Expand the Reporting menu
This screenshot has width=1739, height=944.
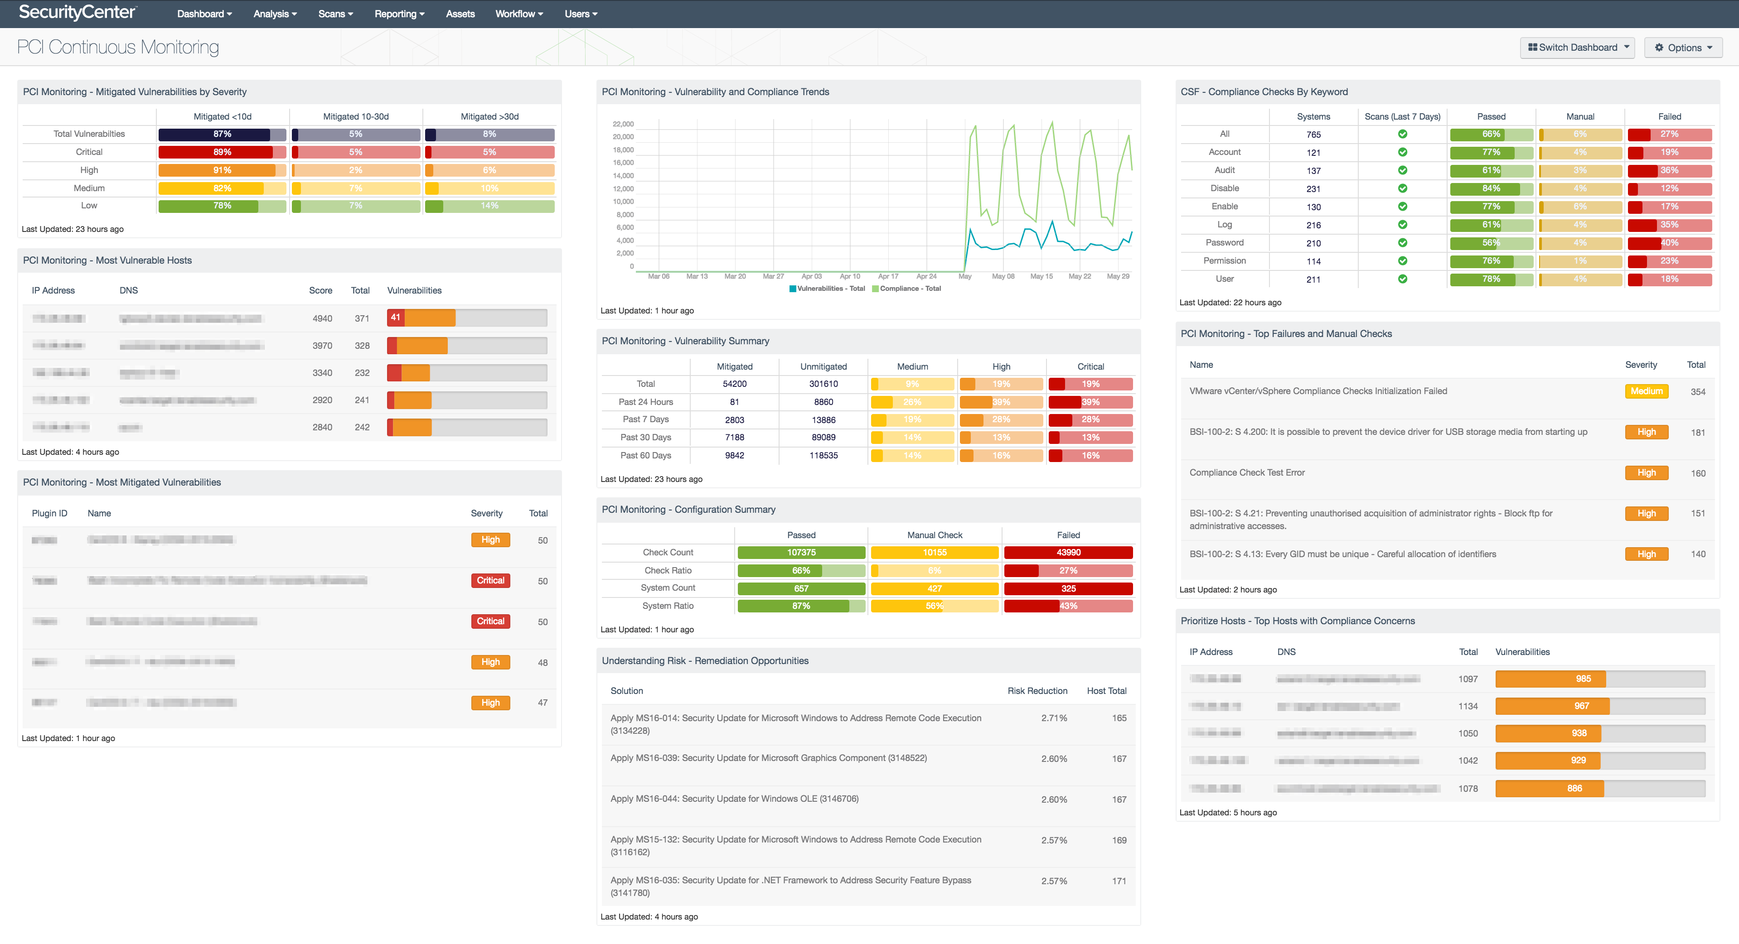[399, 14]
